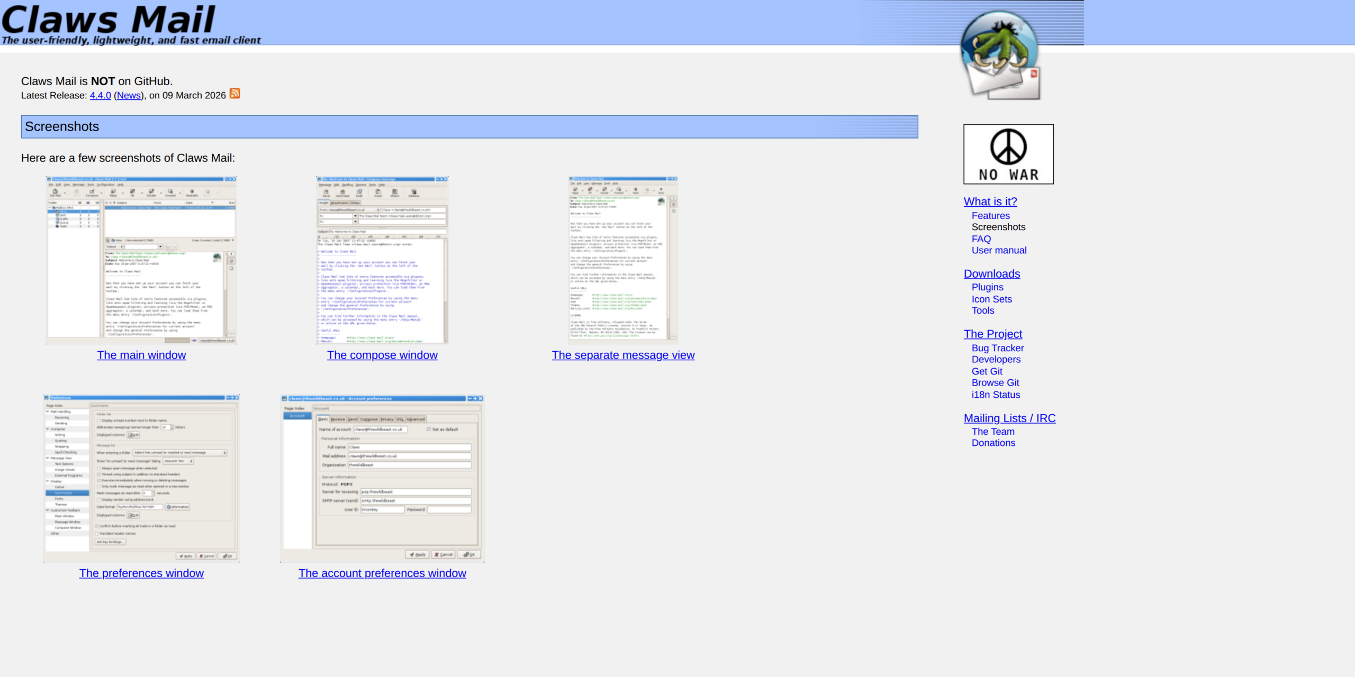Screen dimensions: 1355x677
Task: Click 'The account preferences window' link
Action: tap(382, 573)
